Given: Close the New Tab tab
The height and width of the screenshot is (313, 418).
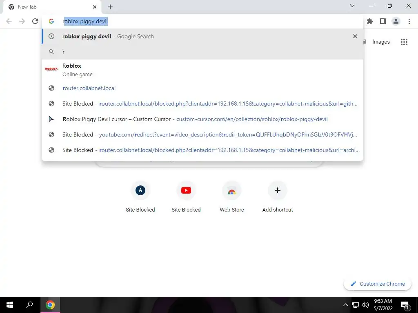Looking at the screenshot, I should (95, 7).
